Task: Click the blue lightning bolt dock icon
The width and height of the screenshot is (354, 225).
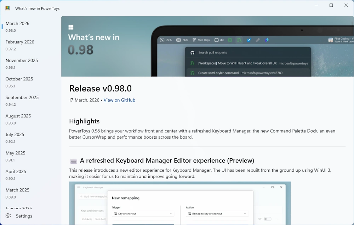Action: click(267, 40)
